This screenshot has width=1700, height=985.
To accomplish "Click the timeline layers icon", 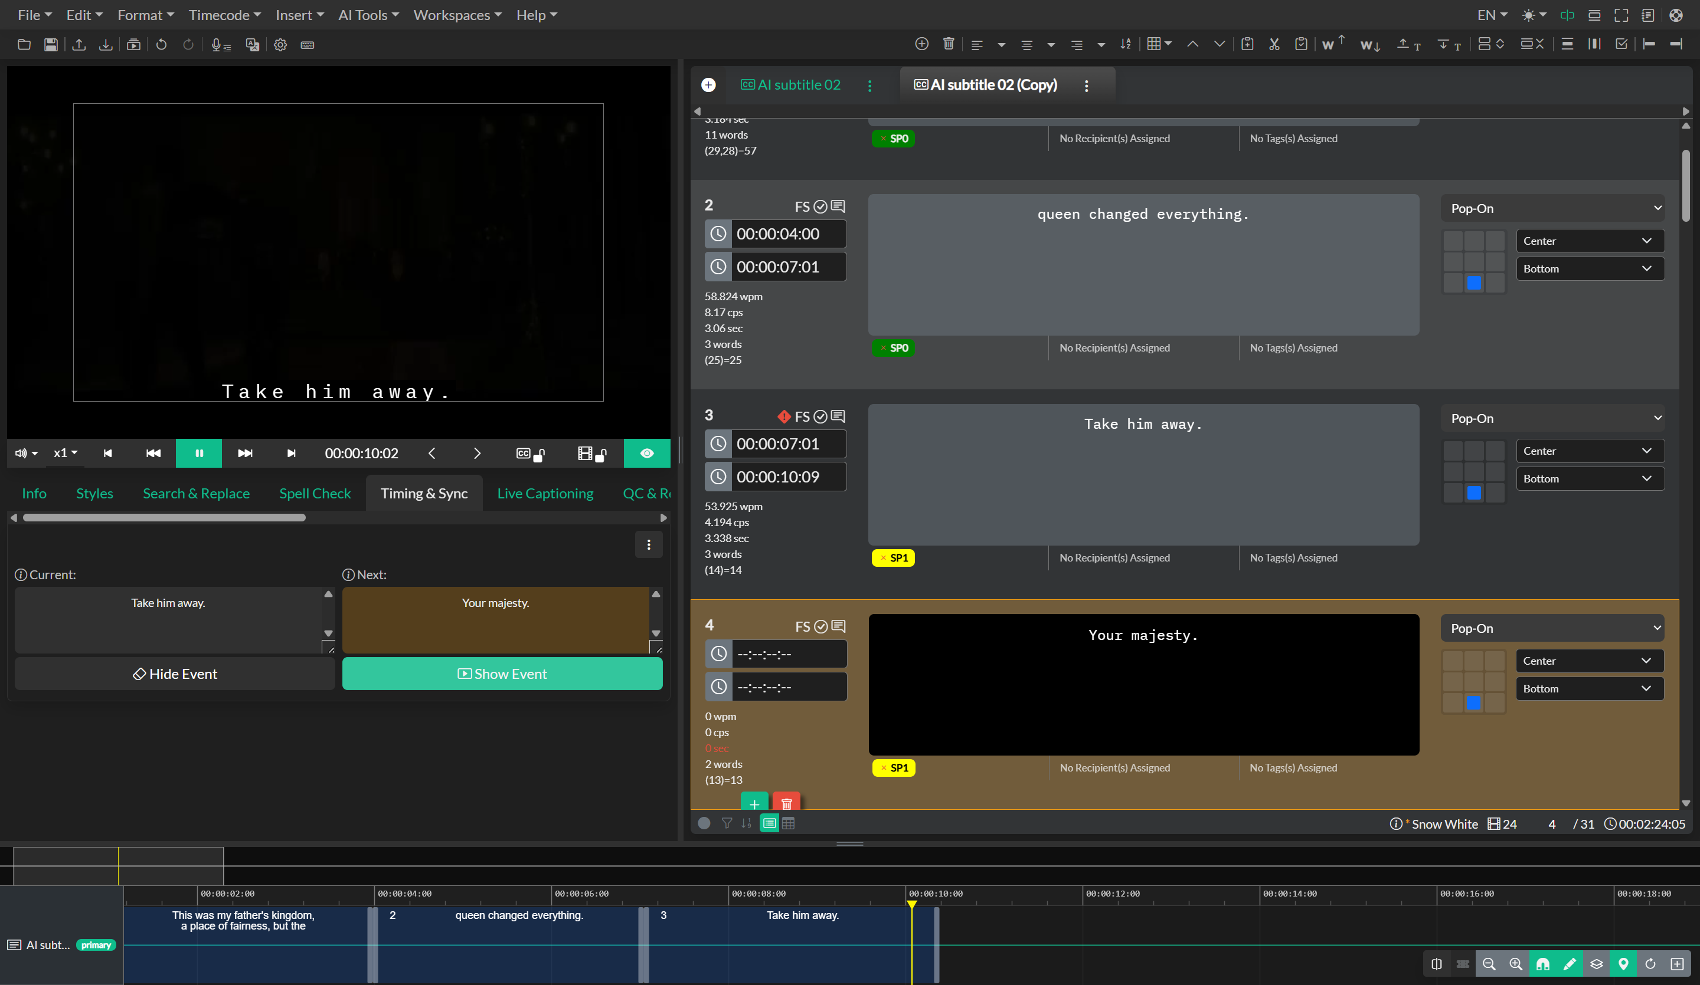I will [x=1596, y=963].
